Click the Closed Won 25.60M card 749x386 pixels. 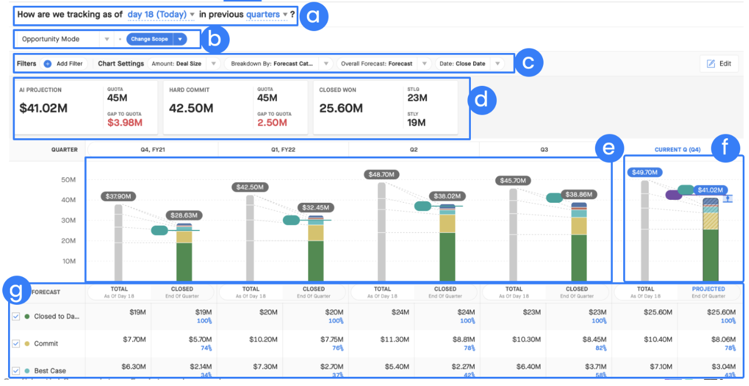(385, 108)
